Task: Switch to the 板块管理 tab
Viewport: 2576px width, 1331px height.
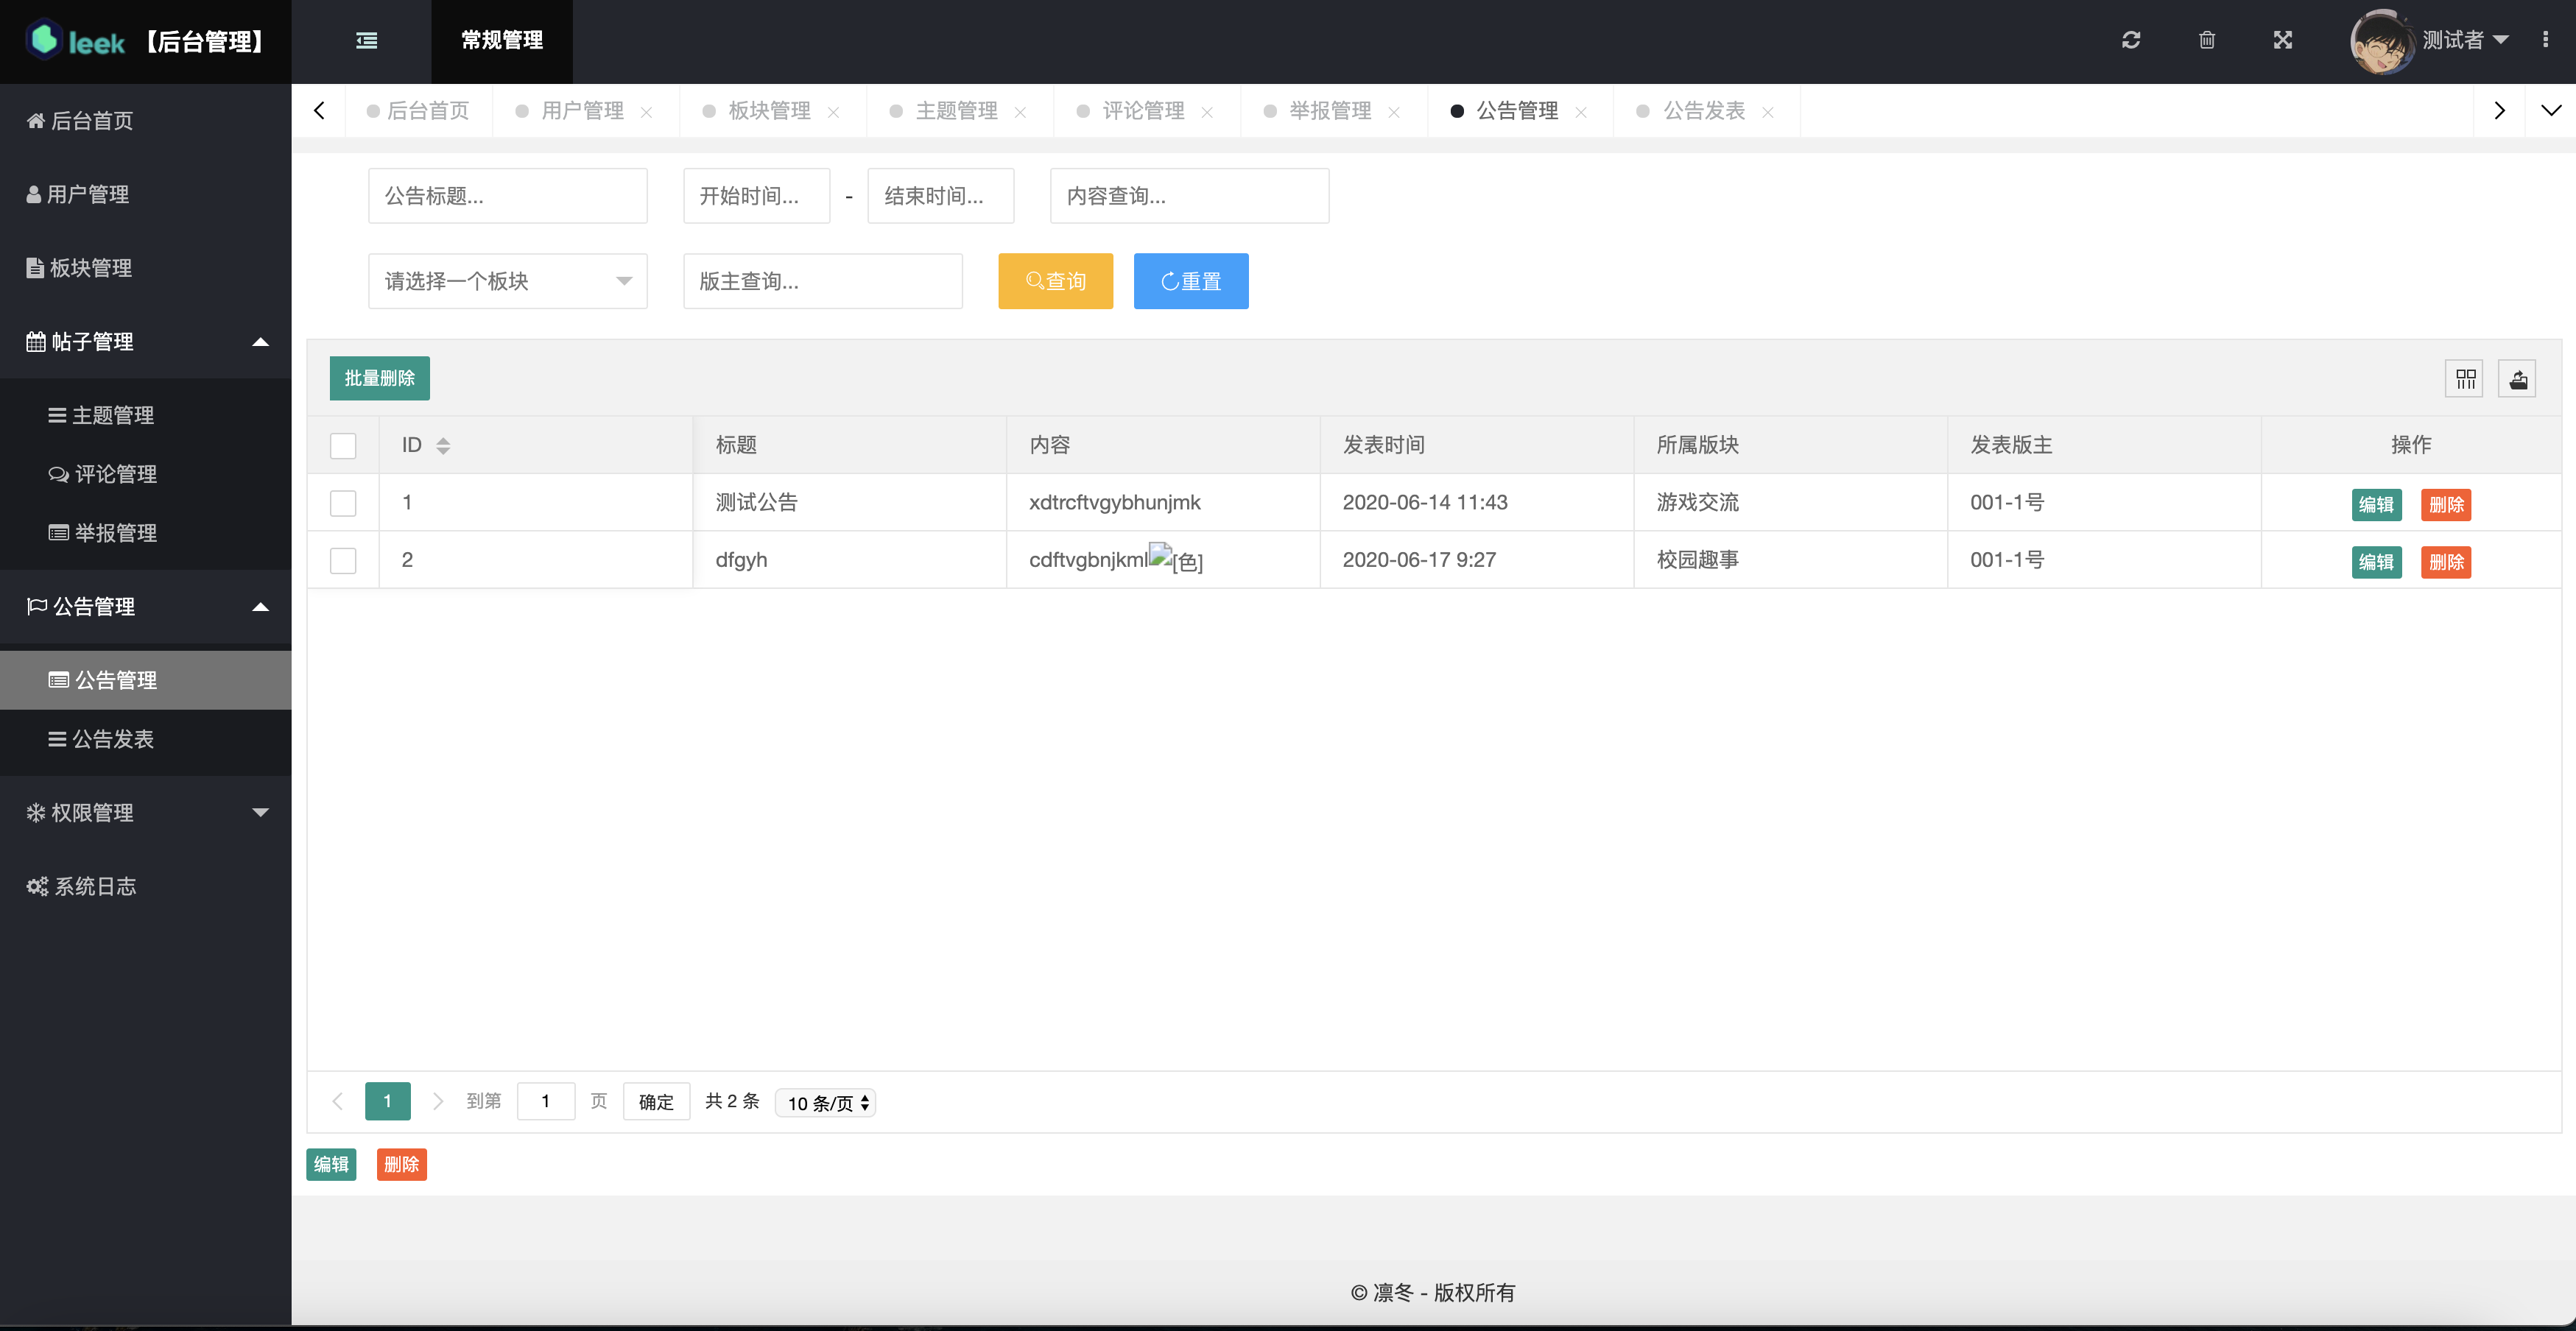Action: tap(770, 111)
